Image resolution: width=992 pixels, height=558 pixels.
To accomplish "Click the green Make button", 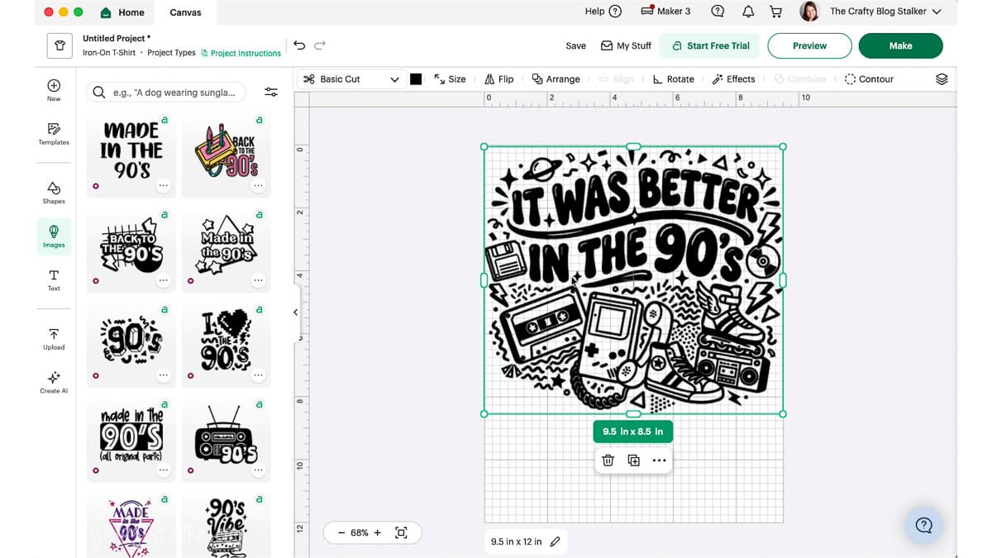I will pos(900,45).
